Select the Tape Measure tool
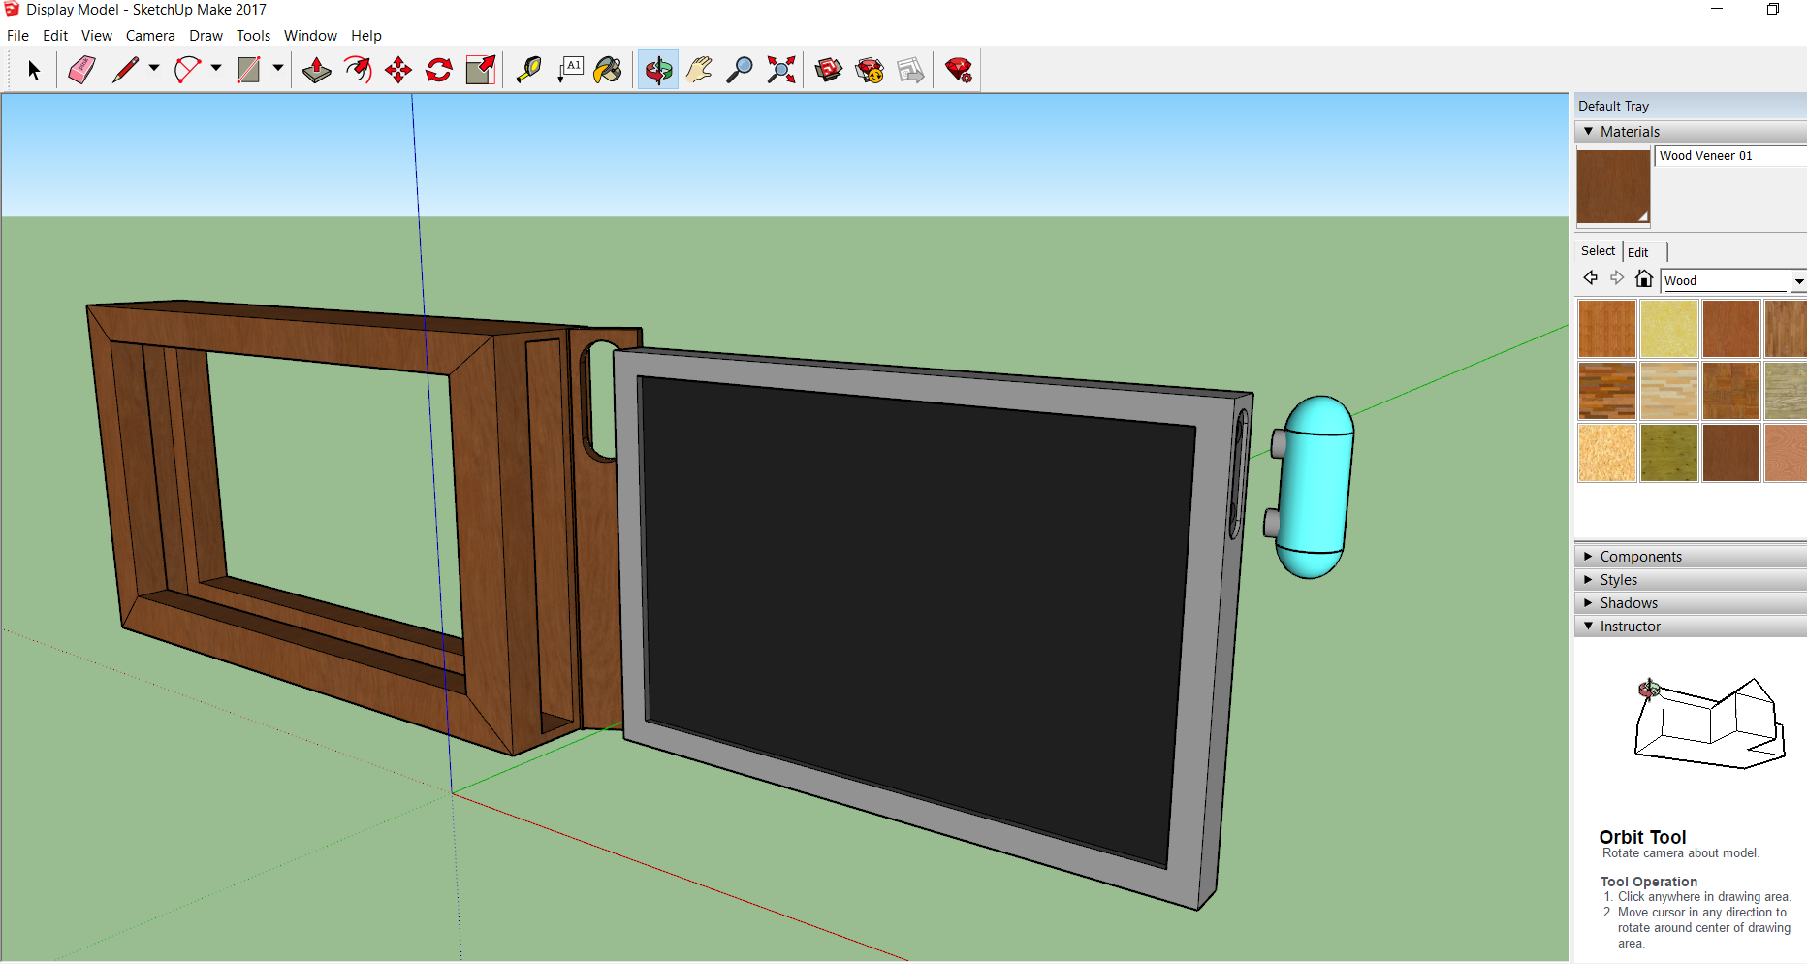1807x964 pixels. pos(528,69)
